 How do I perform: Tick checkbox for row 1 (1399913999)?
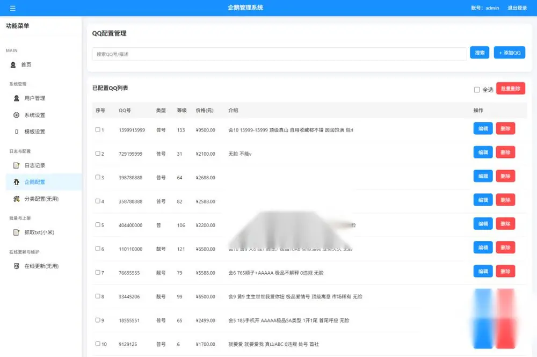point(98,130)
